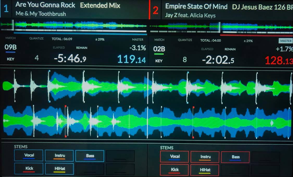293x177 pixels.
Task: Open the QUANTIZE setting on deck 2
Action: [x=185, y=40]
